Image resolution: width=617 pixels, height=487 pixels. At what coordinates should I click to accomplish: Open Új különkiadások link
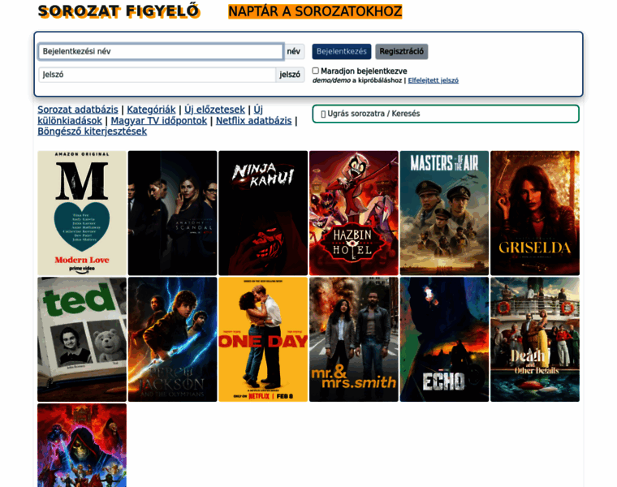70,120
